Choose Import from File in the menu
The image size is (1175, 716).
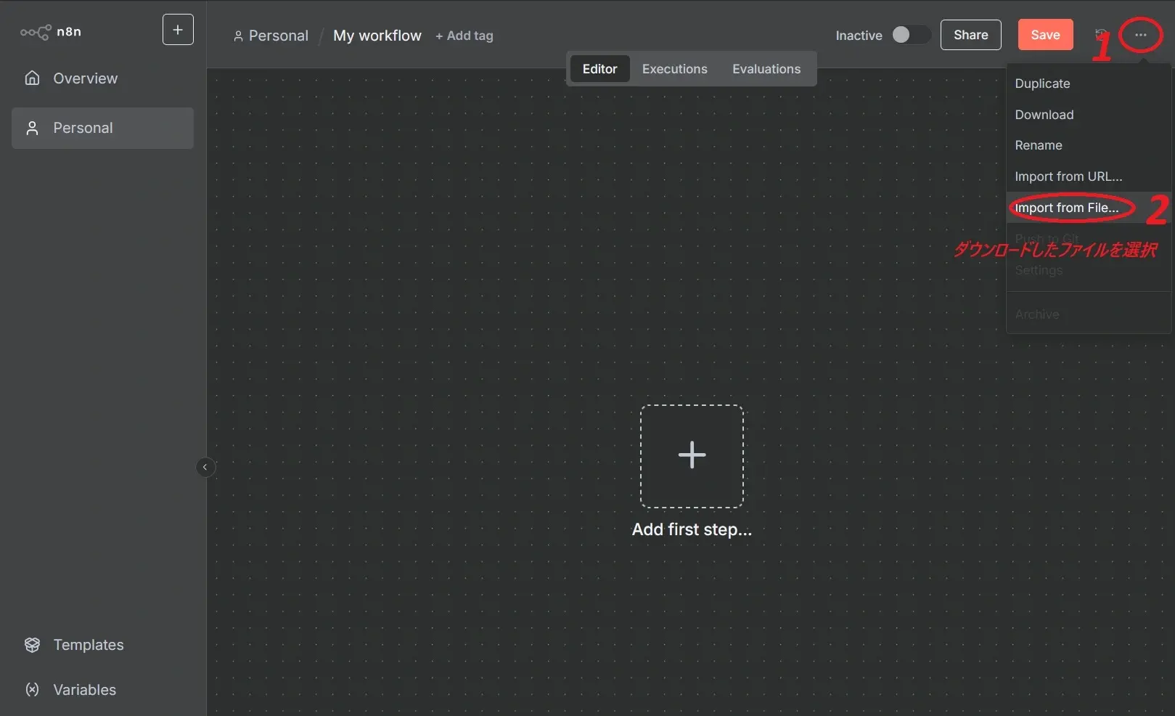(x=1066, y=208)
